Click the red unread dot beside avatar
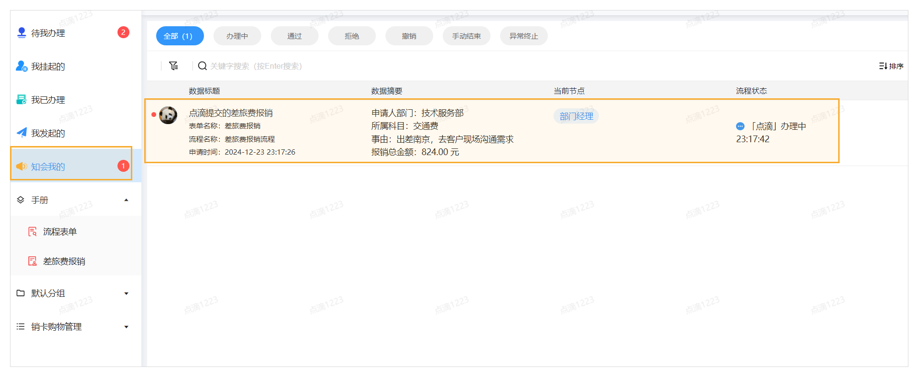Screen dimensions: 917x377 [153, 115]
